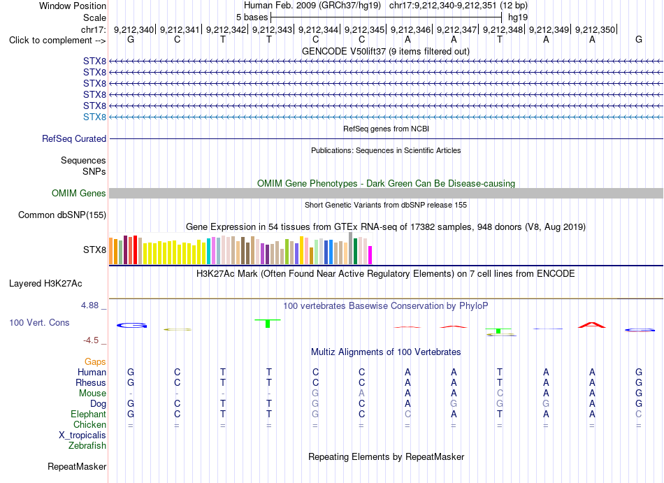Click the Elephant species label
This screenshot has height=483, width=664.
tap(88, 414)
